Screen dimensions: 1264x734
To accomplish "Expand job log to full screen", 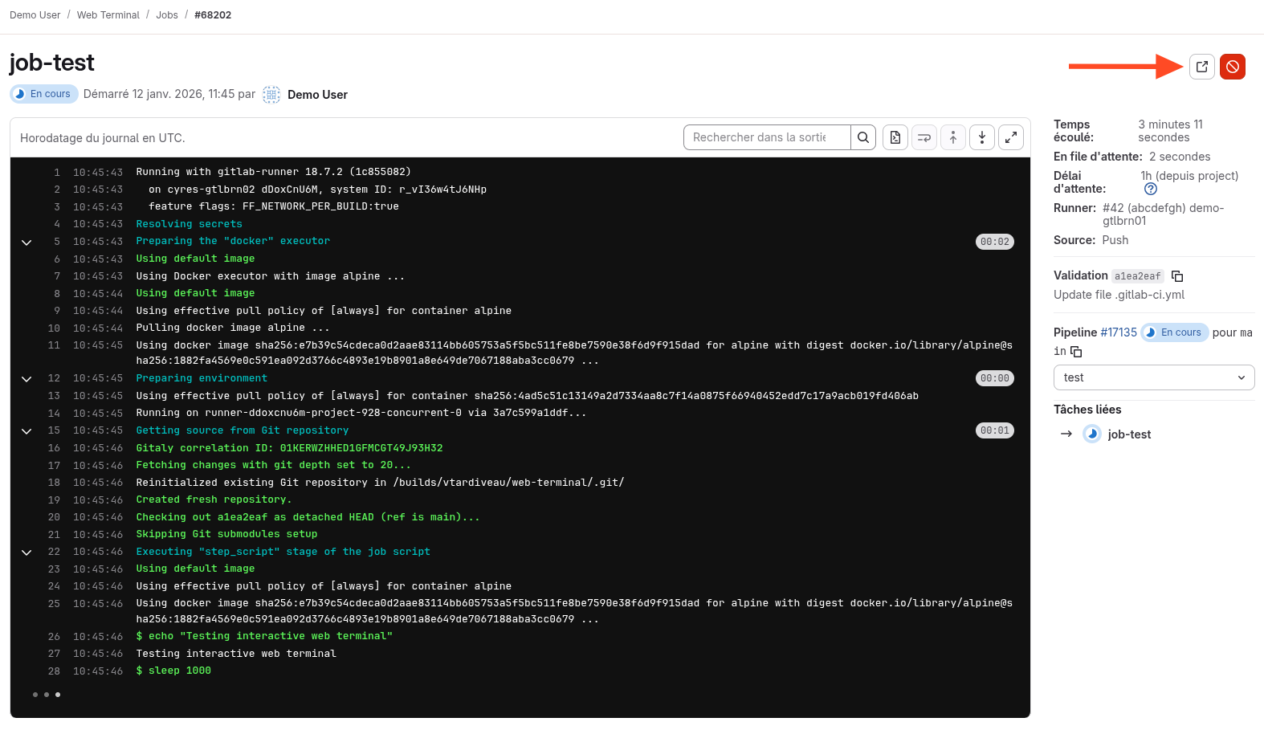I will (x=1011, y=137).
